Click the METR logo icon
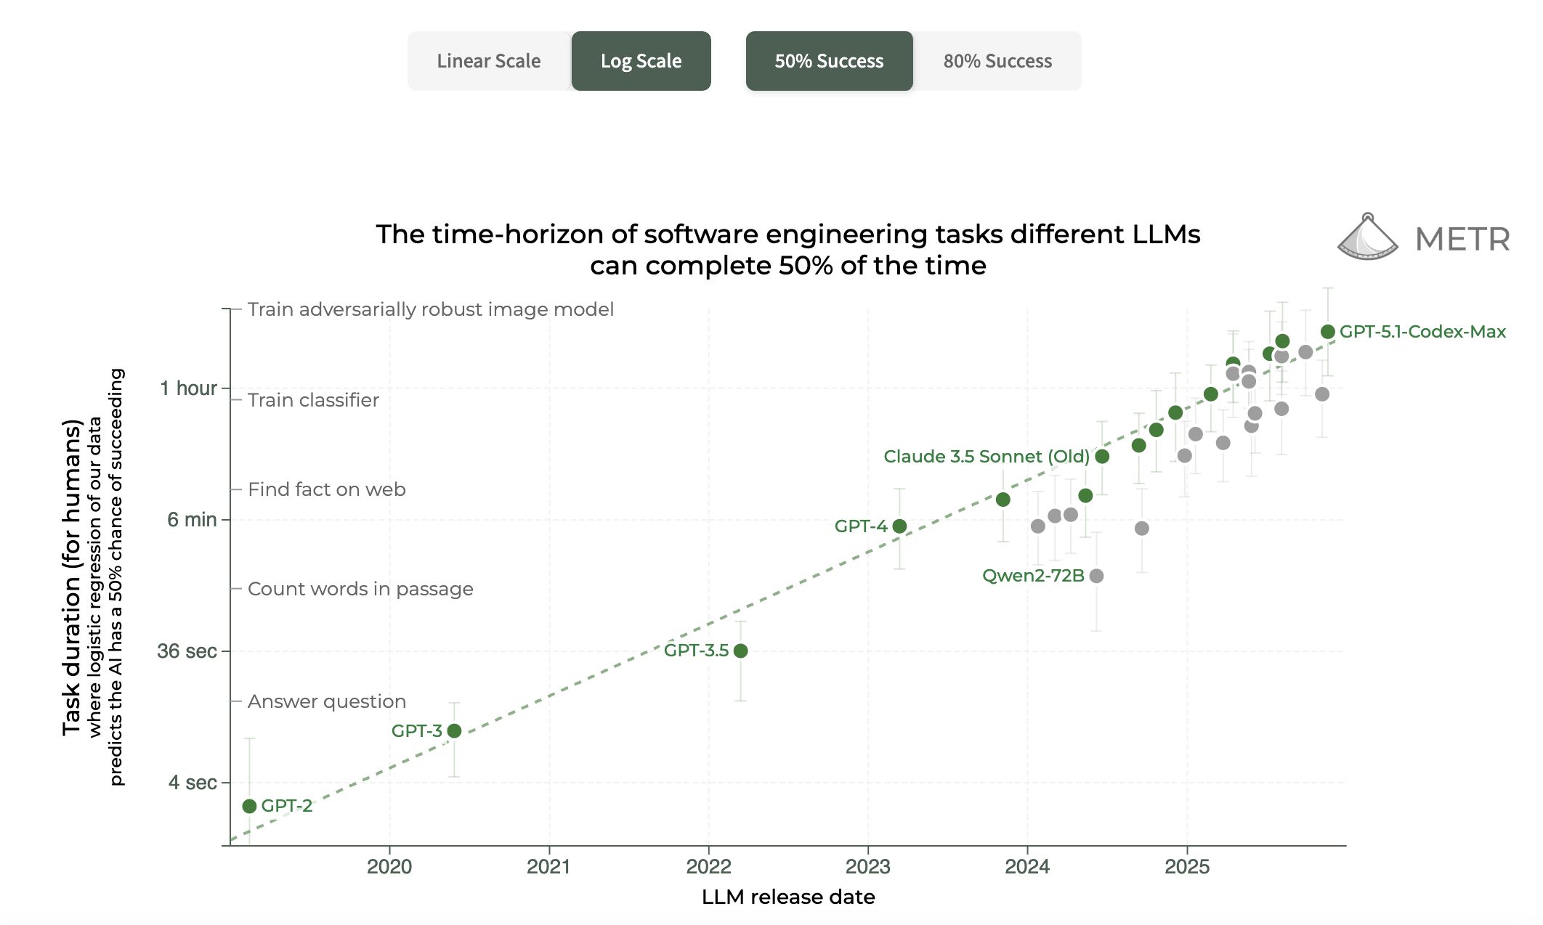Screen dimensions: 1543x925 [x=1367, y=238]
